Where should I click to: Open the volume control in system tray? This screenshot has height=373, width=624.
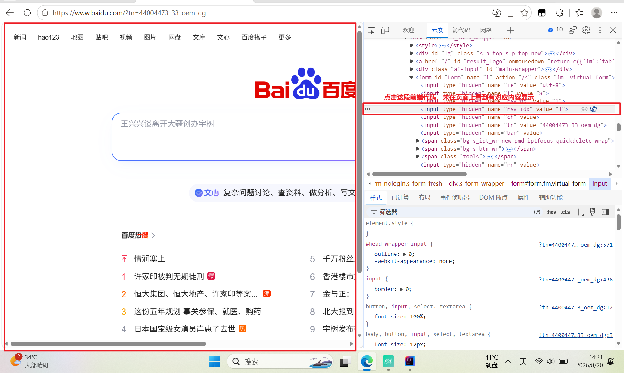(x=550, y=361)
